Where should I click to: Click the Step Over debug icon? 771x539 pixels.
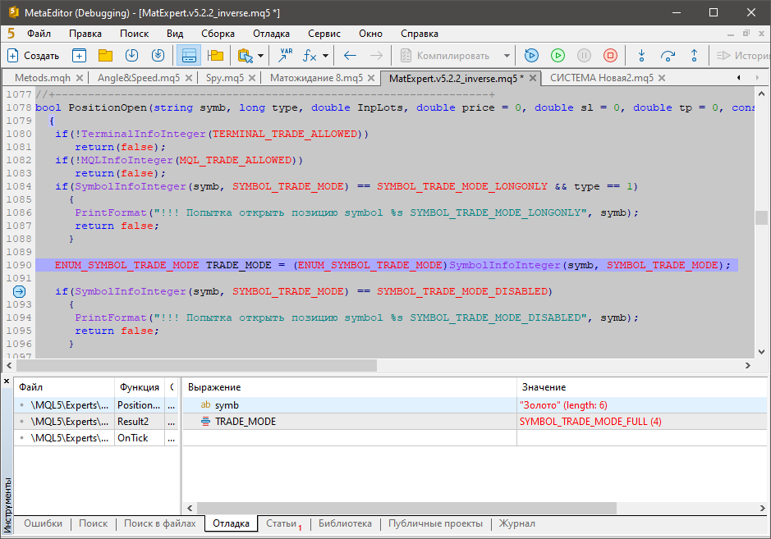tap(668, 56)
